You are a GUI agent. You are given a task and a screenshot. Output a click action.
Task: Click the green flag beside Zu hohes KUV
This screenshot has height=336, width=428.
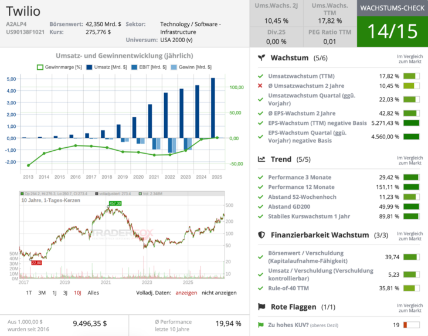[261, 325]
